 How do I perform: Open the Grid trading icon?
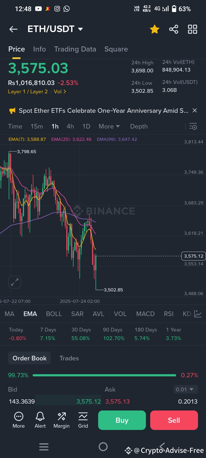tap(83, 420)
